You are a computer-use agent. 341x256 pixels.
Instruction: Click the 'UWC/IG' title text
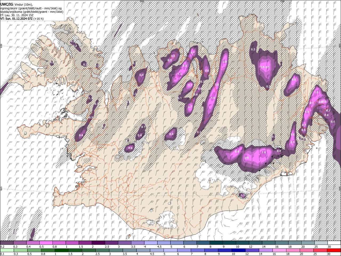click(6, 4)
